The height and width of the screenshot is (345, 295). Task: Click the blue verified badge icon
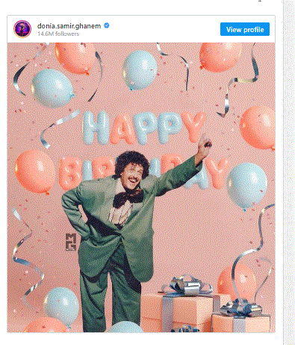pyautogui.click(x=107, y=25)
